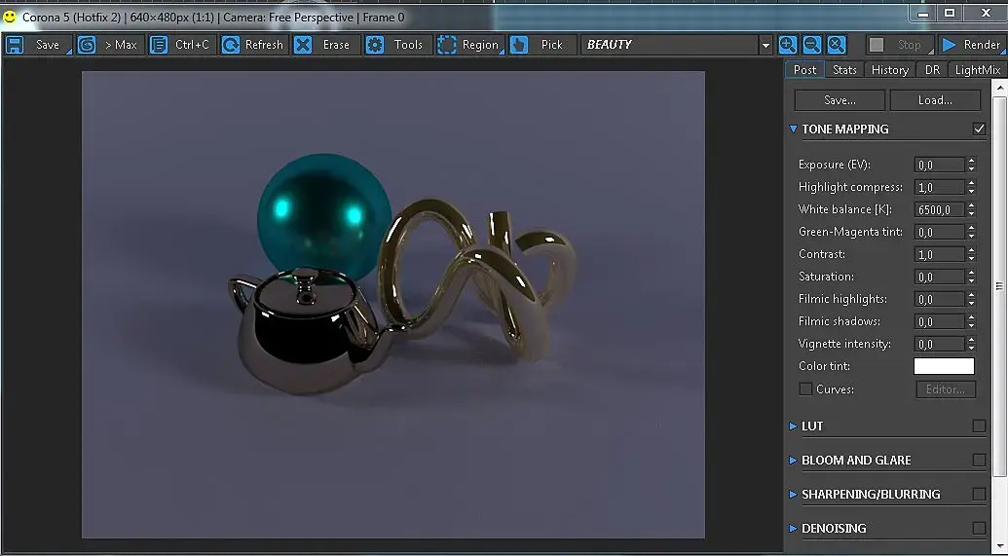
Task: Click the Save toolbar button label
Action: pyautogui.click(x=48, y=45)
